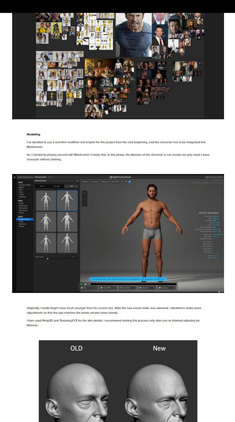Open the Blend face section

click(21, 187)
